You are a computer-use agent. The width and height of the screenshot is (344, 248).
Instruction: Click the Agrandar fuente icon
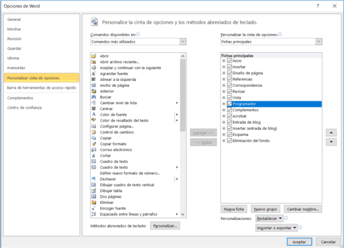(x=94, y=74)
